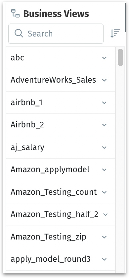
Task: Expand Amazon_applymodel chevron
Action: tap(105, 170)
